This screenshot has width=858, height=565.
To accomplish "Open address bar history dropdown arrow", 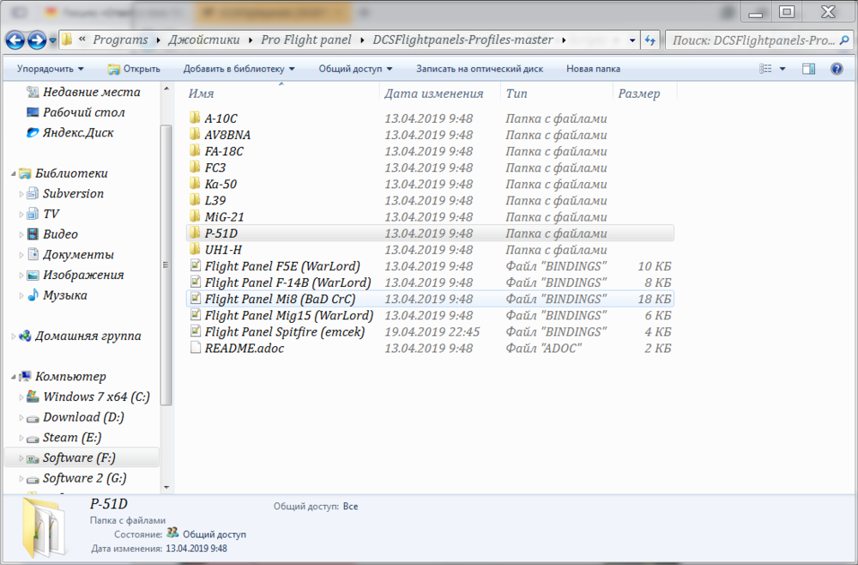I will click(632, 40).
